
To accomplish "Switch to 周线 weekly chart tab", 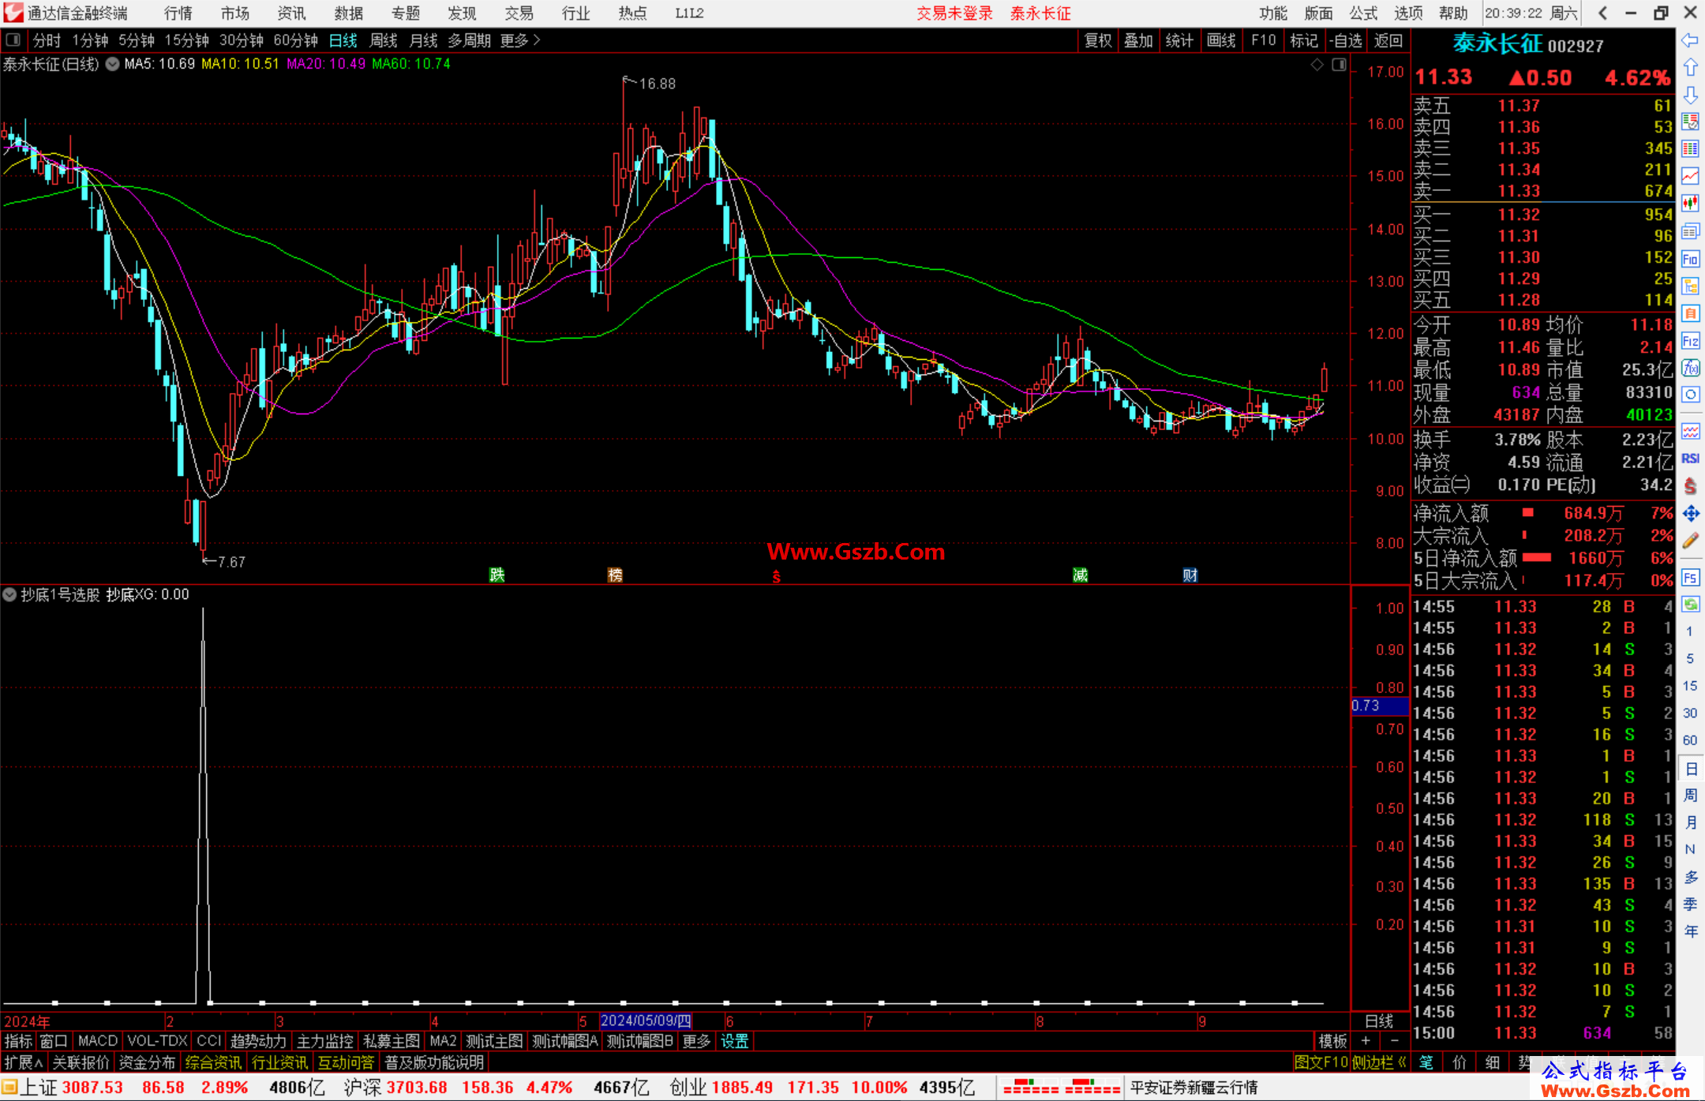I will click(x=384, y=40).
